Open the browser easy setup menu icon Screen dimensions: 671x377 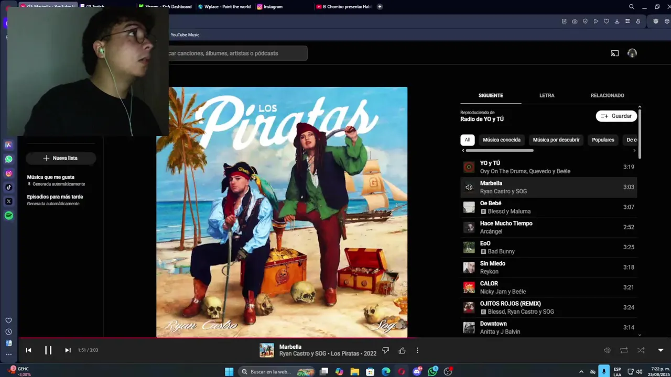(627, 21)
